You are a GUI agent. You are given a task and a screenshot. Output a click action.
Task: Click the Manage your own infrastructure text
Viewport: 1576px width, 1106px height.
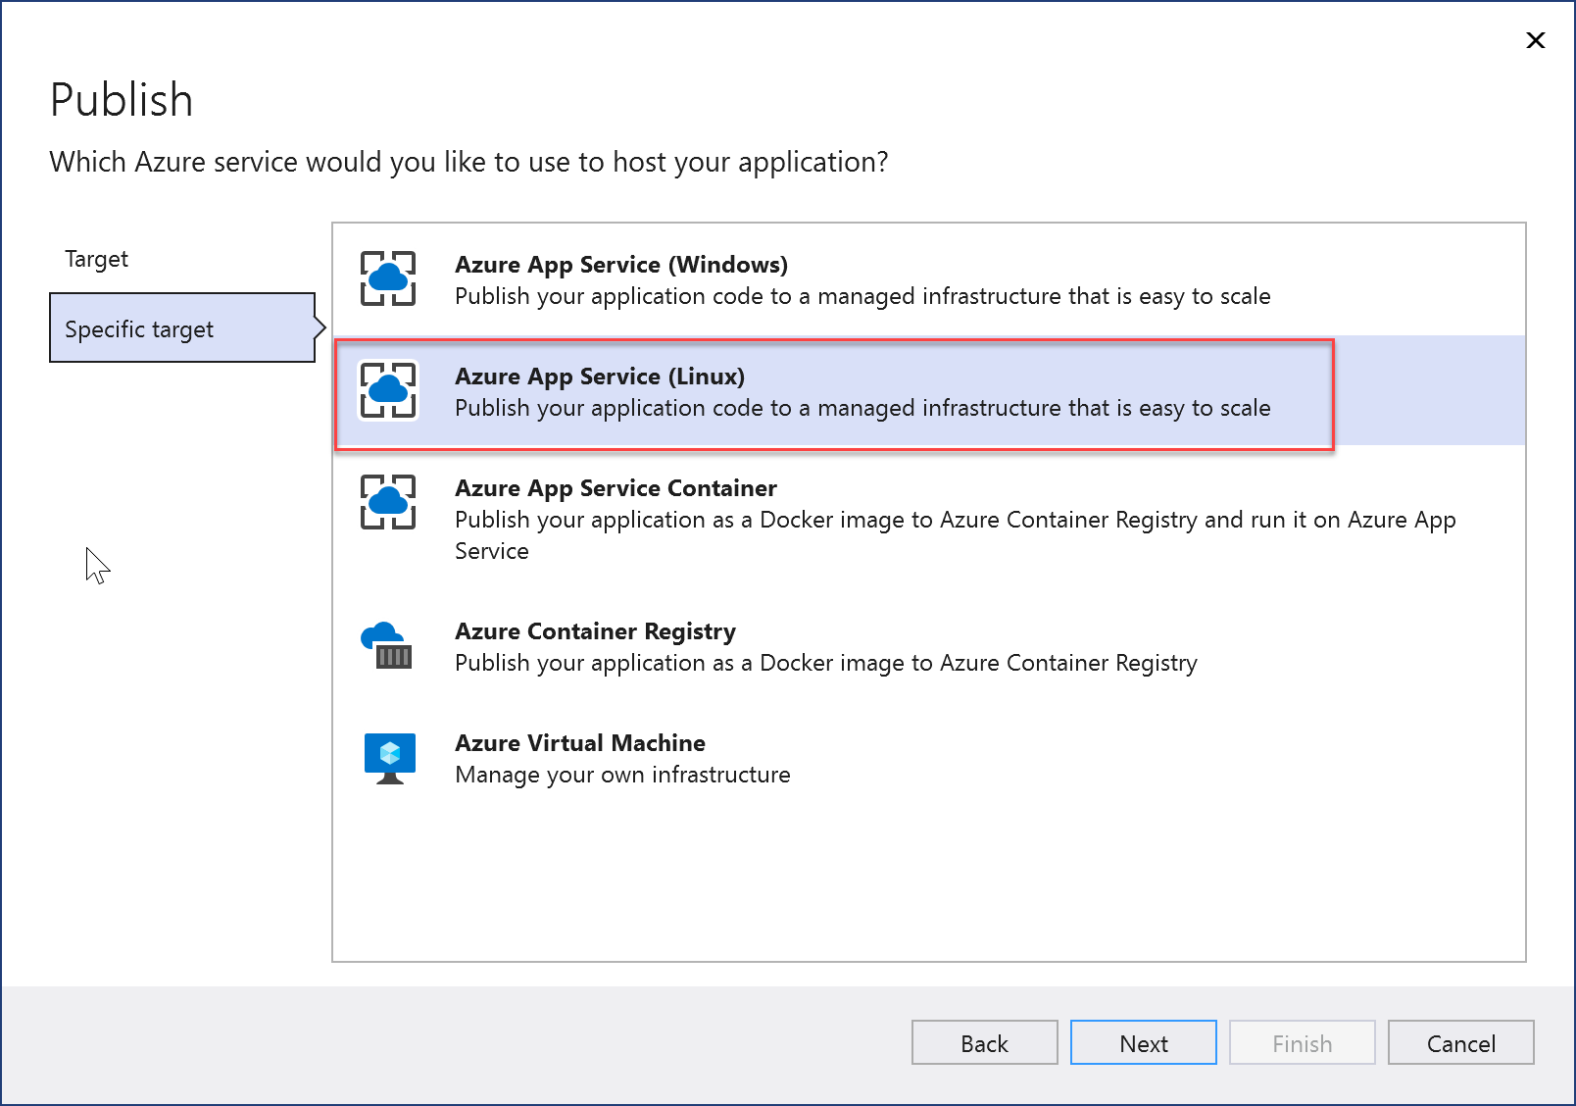(622, 774)
